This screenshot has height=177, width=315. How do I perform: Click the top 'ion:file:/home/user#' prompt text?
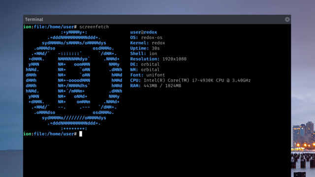(50, 27)
